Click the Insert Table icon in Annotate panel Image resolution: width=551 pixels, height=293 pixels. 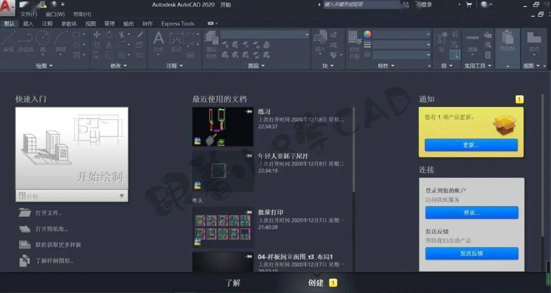click(190, 55)
